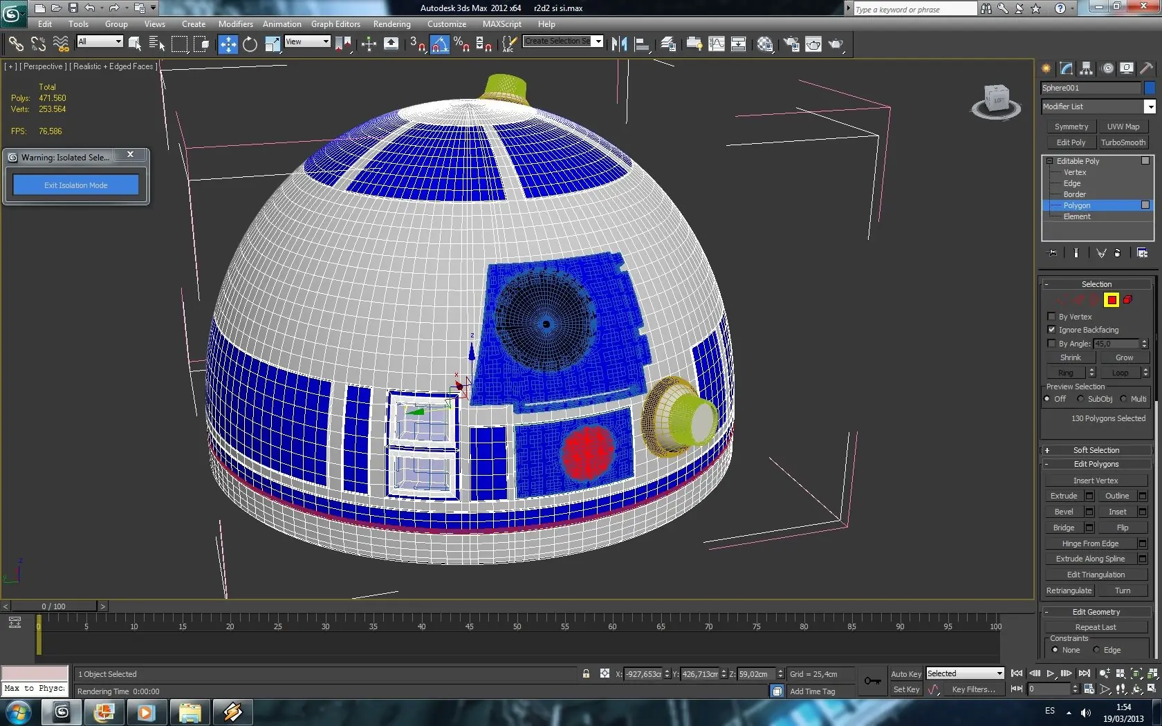Select the Element sub-object icon in Selection rollout
The width and height of the screenshot is (1162, 726).
(1127, 300)
